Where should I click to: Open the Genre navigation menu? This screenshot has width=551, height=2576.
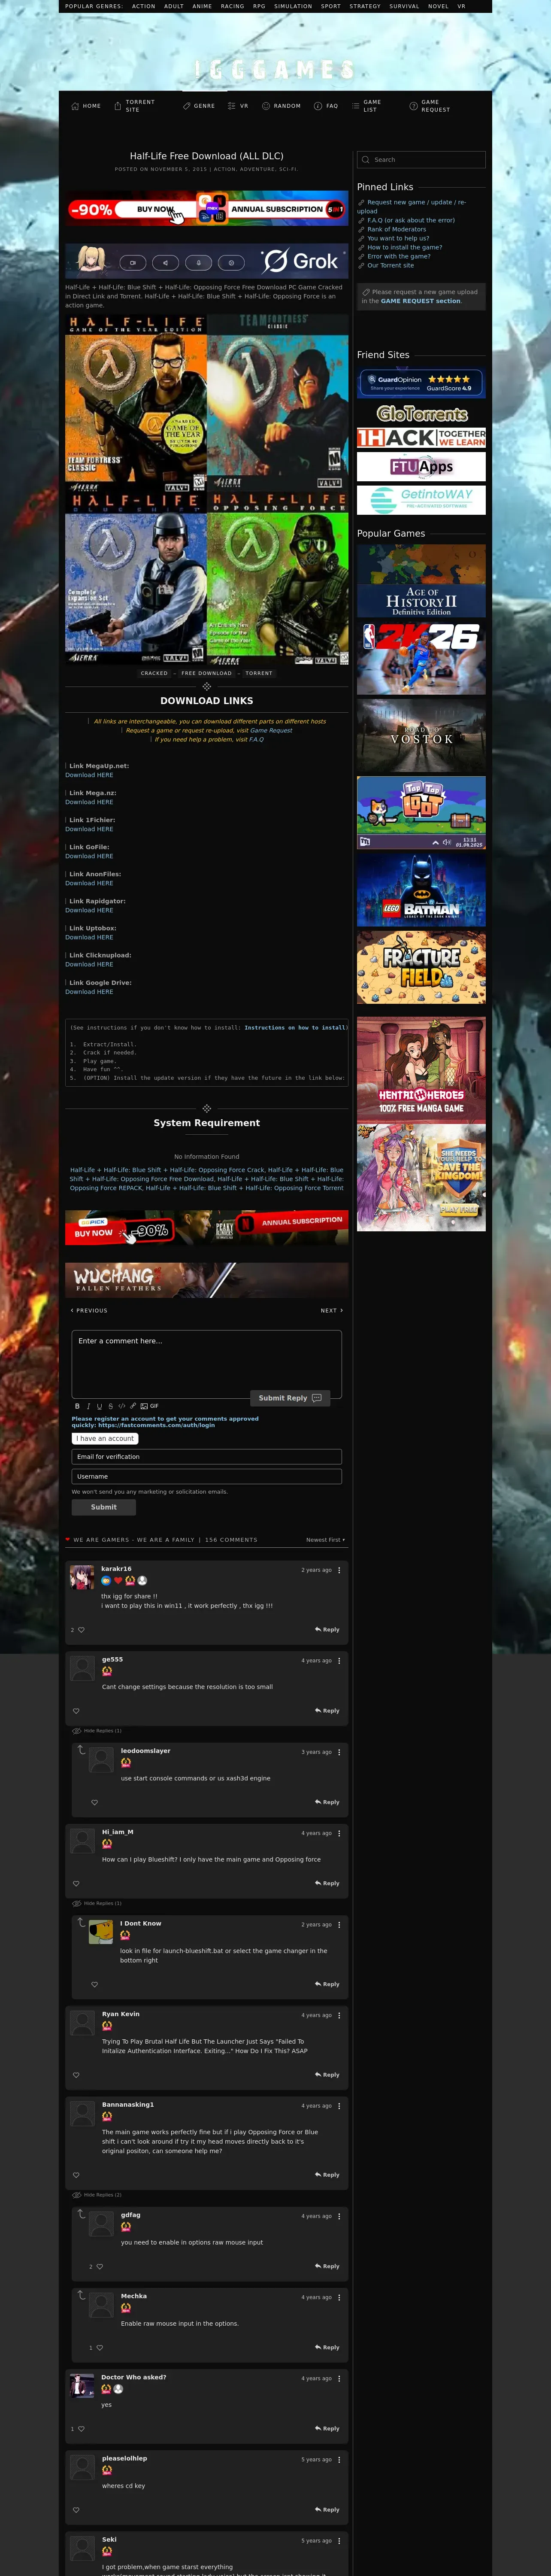199,106
